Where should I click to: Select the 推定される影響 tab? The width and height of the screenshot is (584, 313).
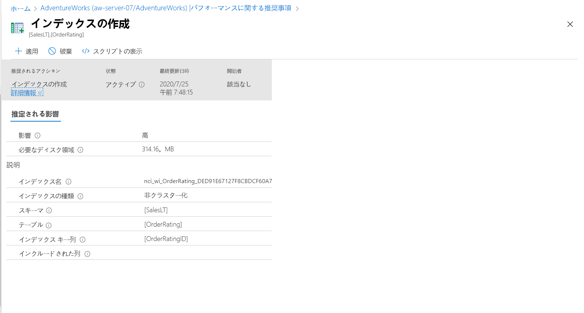coord(35,114)
